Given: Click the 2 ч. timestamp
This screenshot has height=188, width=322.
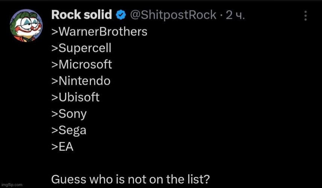Looking at the screenshot, I should coord(235,15).
